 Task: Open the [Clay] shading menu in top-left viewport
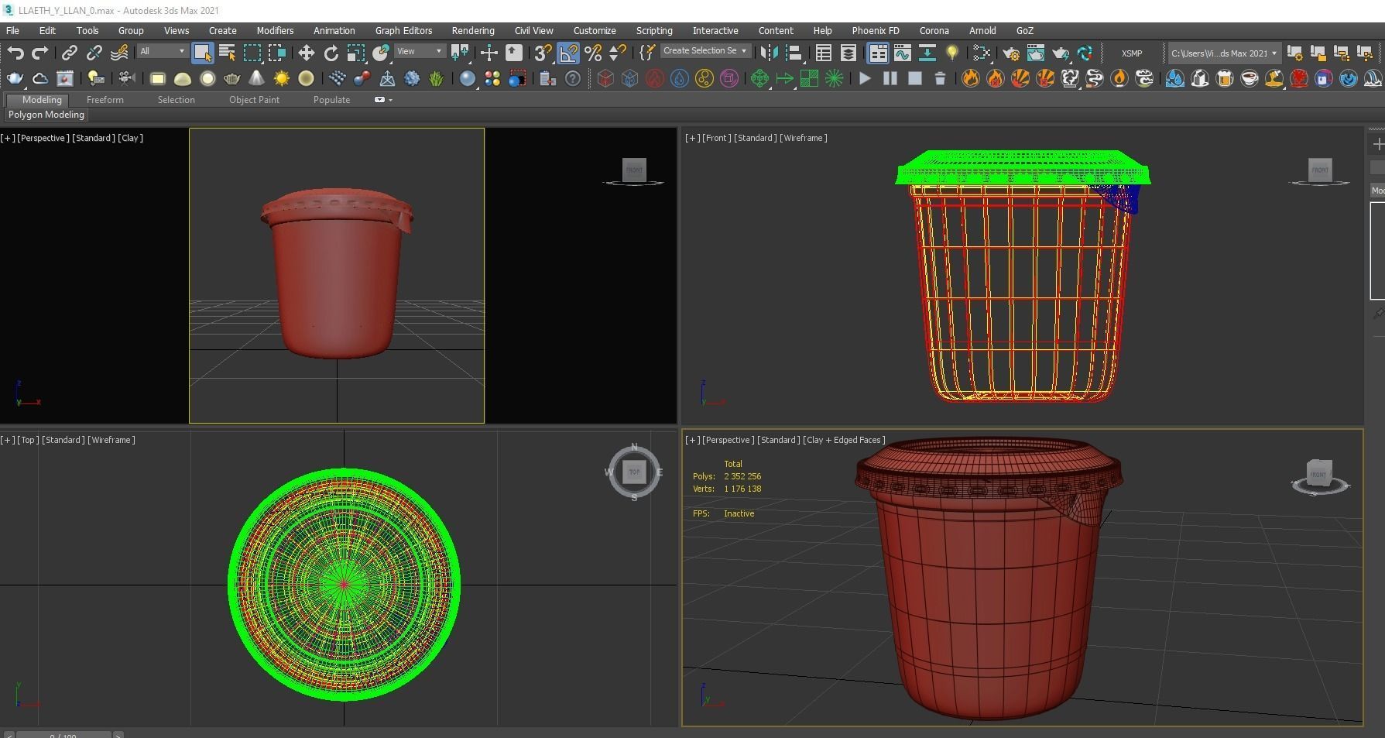pos(130,138)
